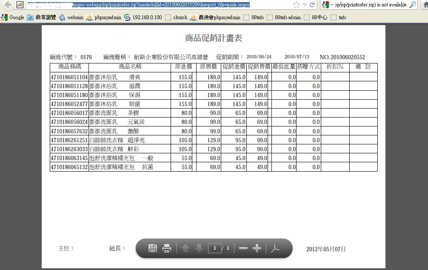Reload the page with refresh icon

(313, 5)
